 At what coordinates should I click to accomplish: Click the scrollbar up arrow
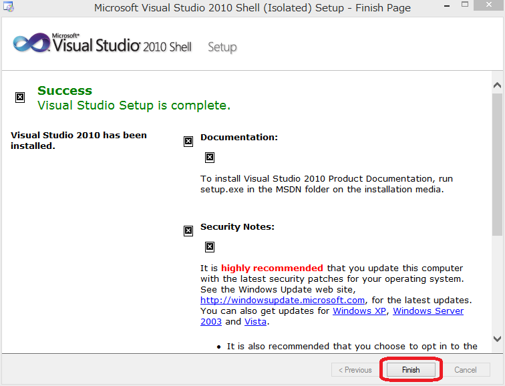coord(497,85)
